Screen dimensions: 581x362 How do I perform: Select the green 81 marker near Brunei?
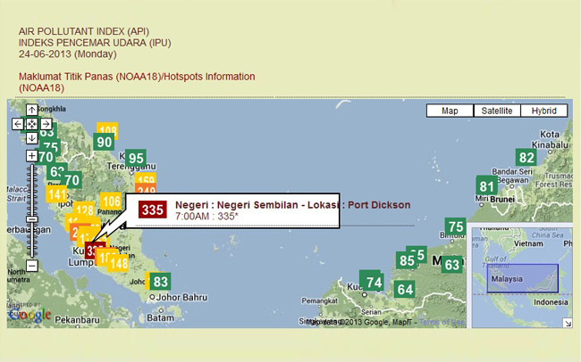click(x=486, y=186)
